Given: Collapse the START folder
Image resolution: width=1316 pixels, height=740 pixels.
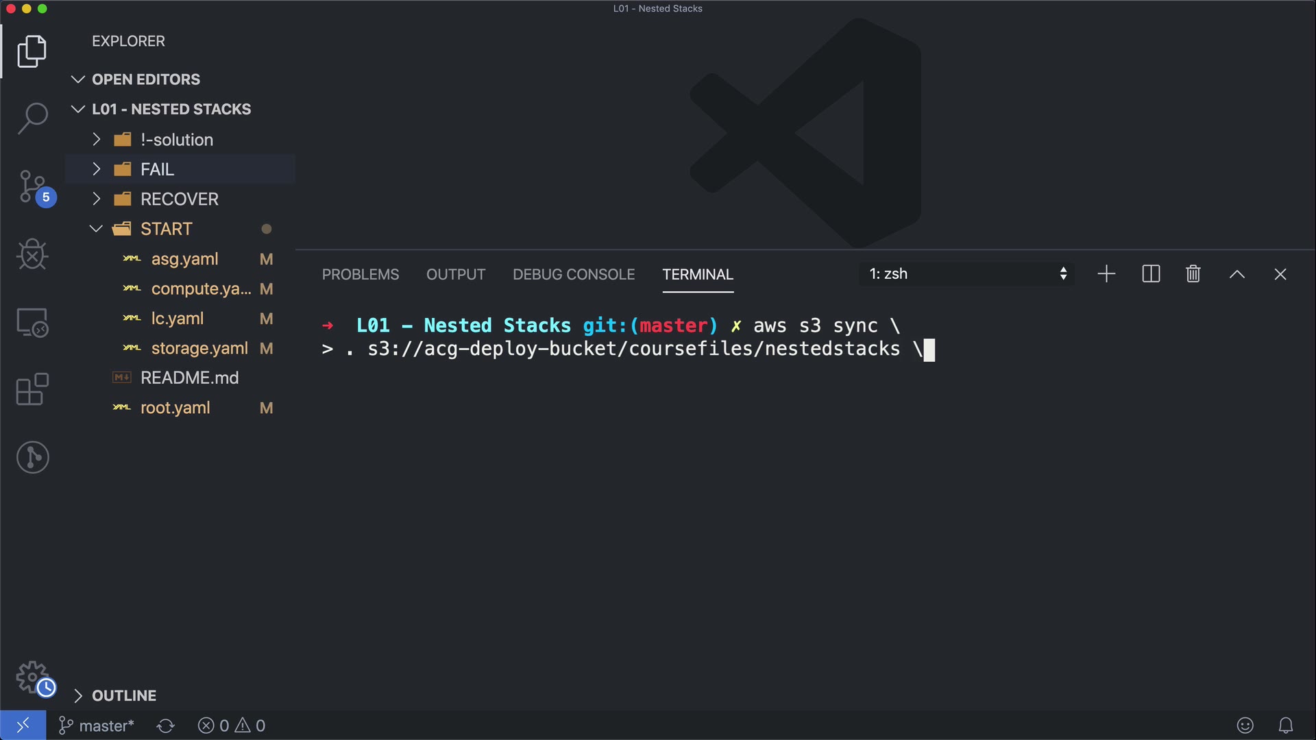Looking at the screenshot, I should pyautogui.click(x=166, y=229).
